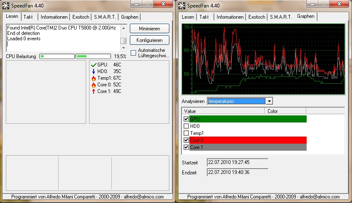Open Exotisch tab in left window
Viewport: 352px width, 203px height.
pyautogui.click(x=81, y=17)
